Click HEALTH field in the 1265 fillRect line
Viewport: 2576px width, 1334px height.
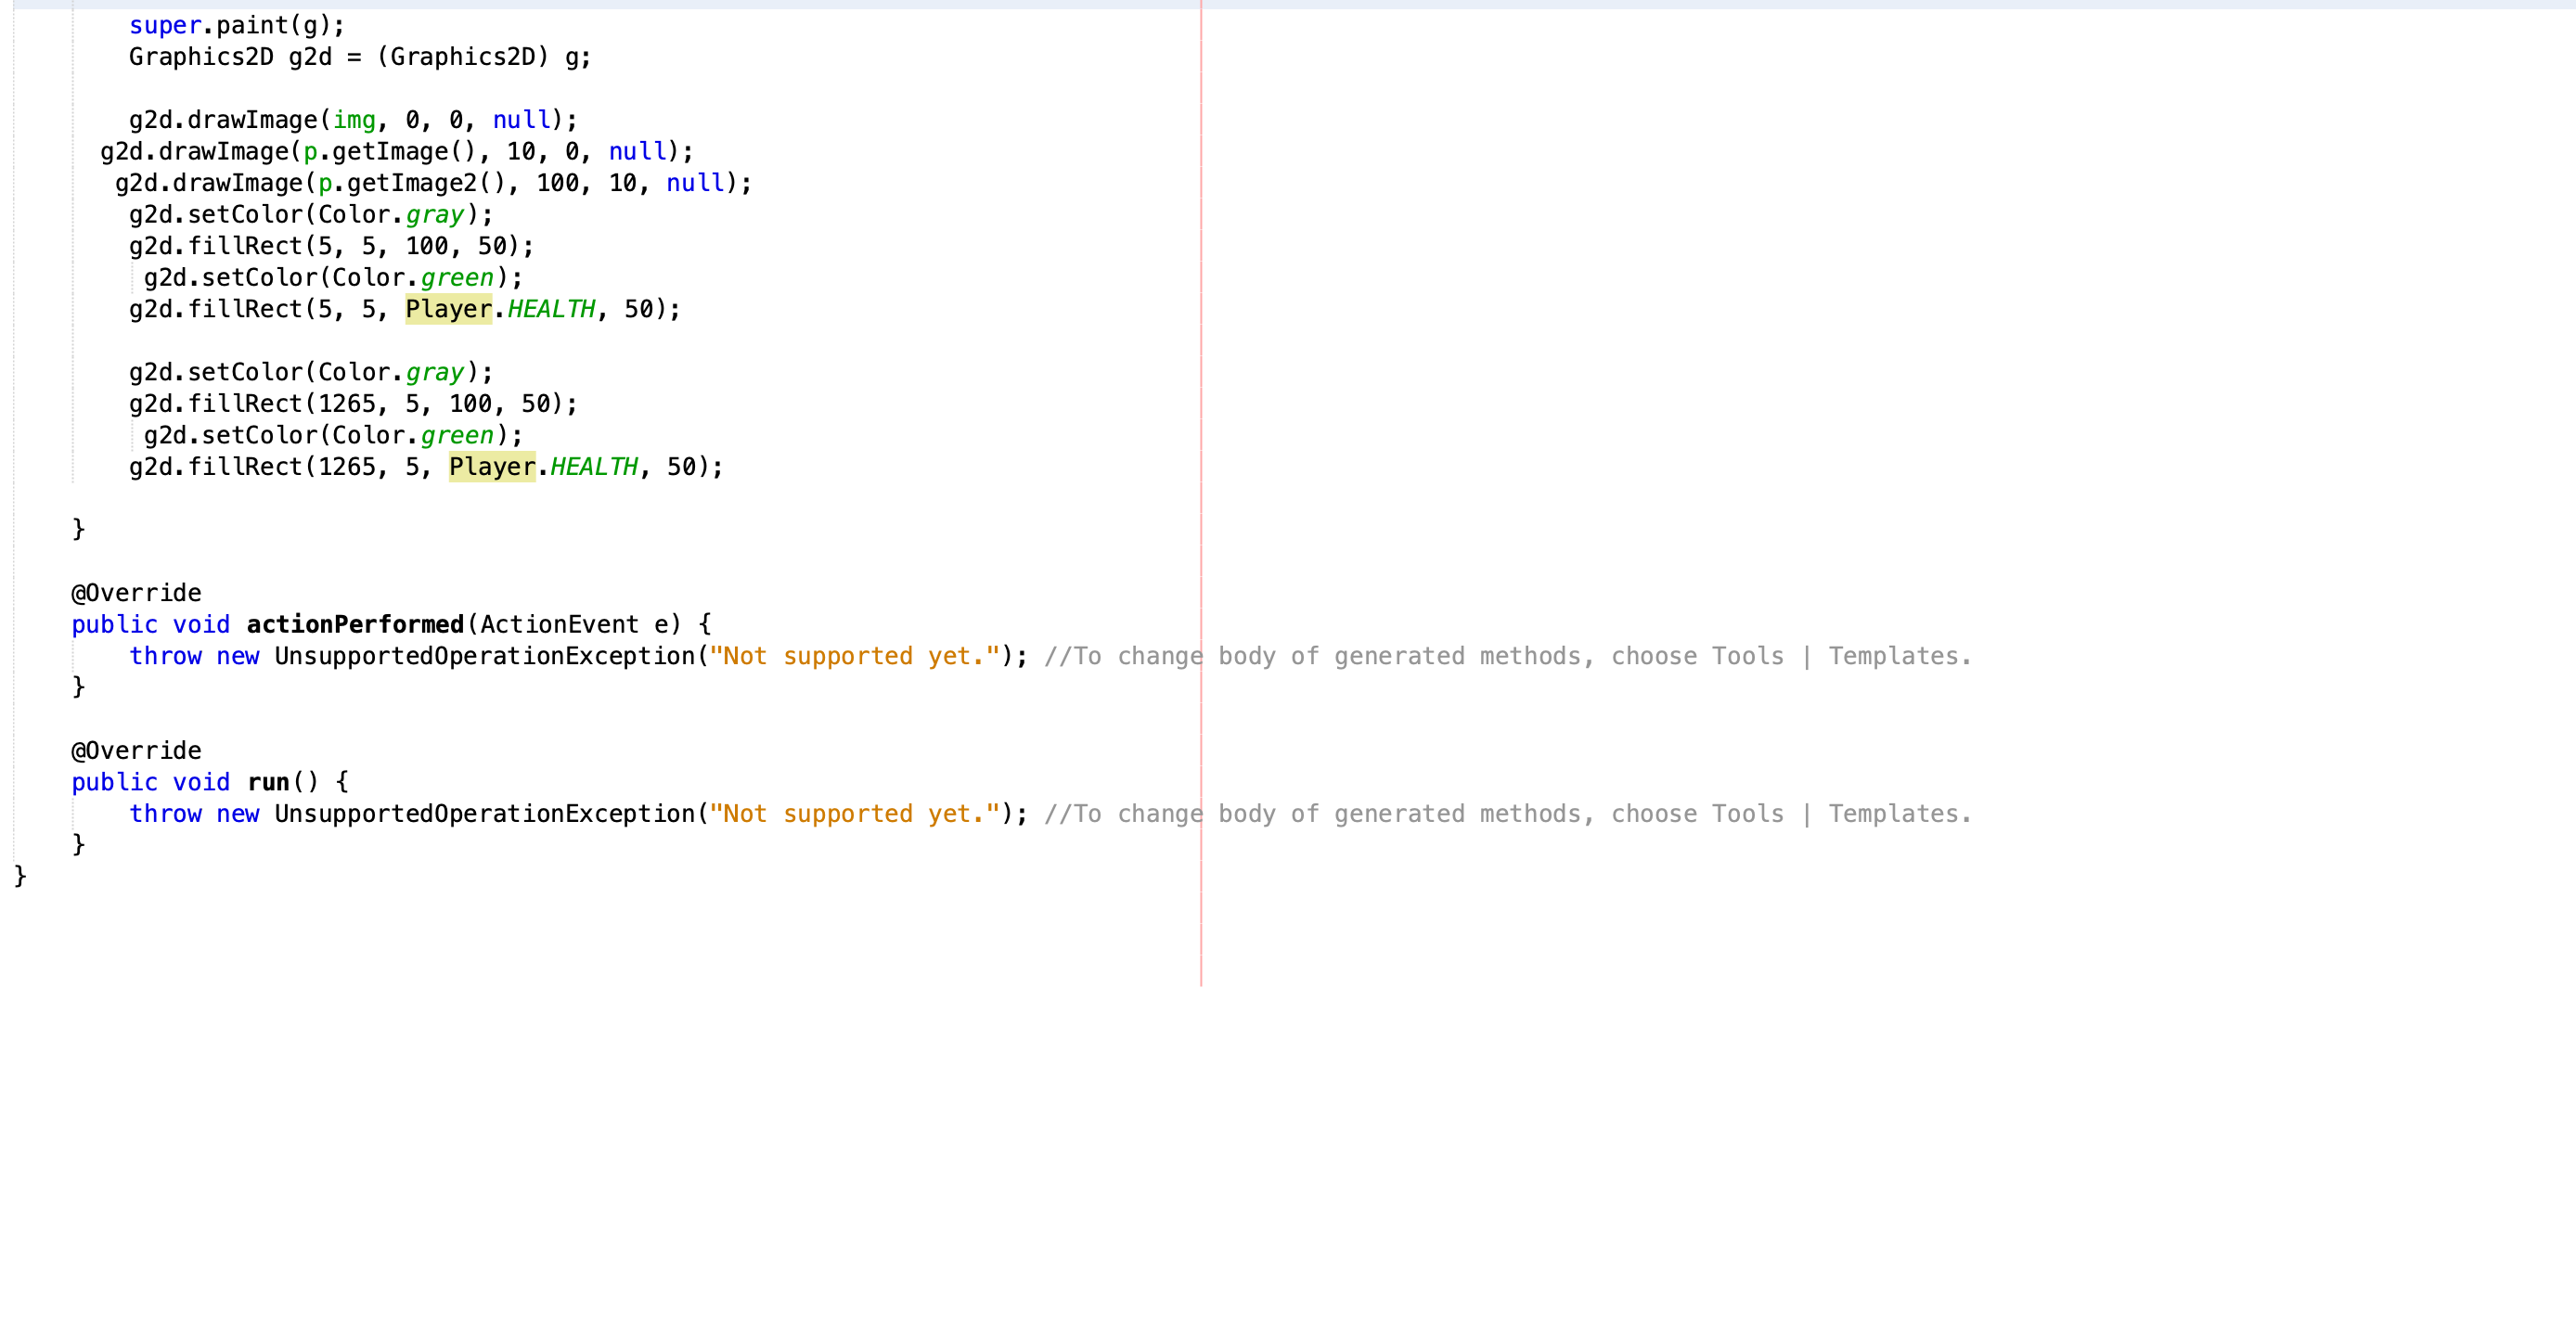point(594,467)
